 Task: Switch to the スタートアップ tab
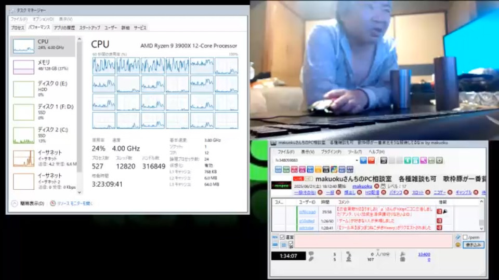point(89,28)
